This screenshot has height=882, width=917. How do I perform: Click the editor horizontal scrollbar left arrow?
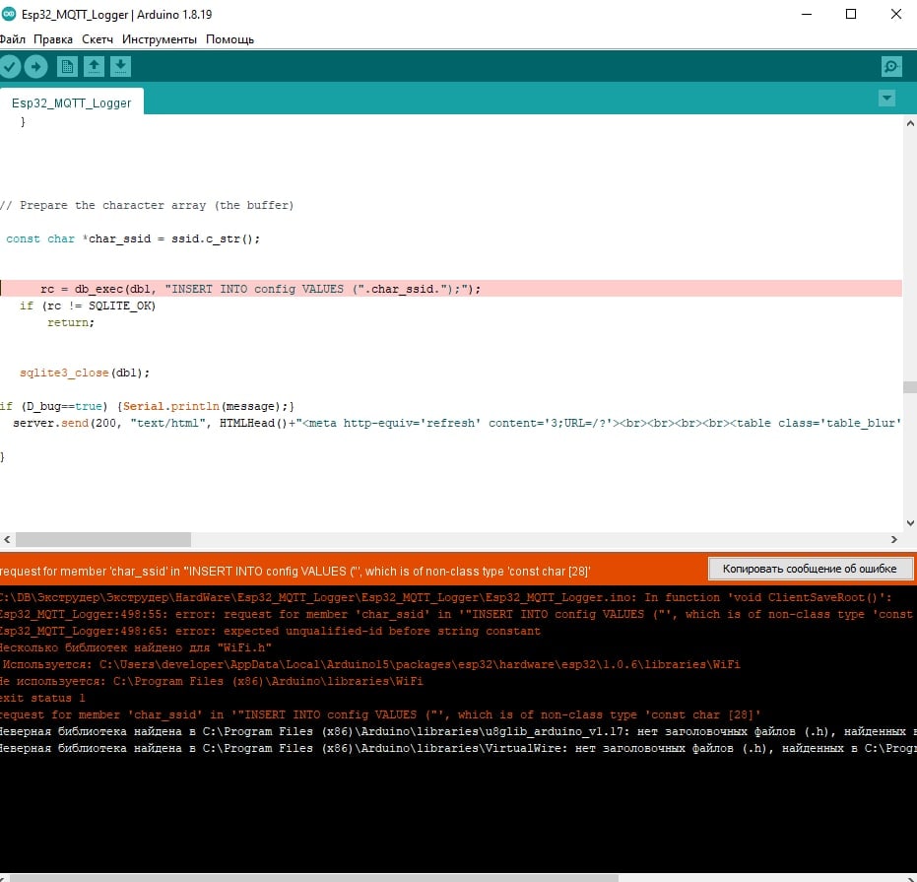tap(7, 540)
